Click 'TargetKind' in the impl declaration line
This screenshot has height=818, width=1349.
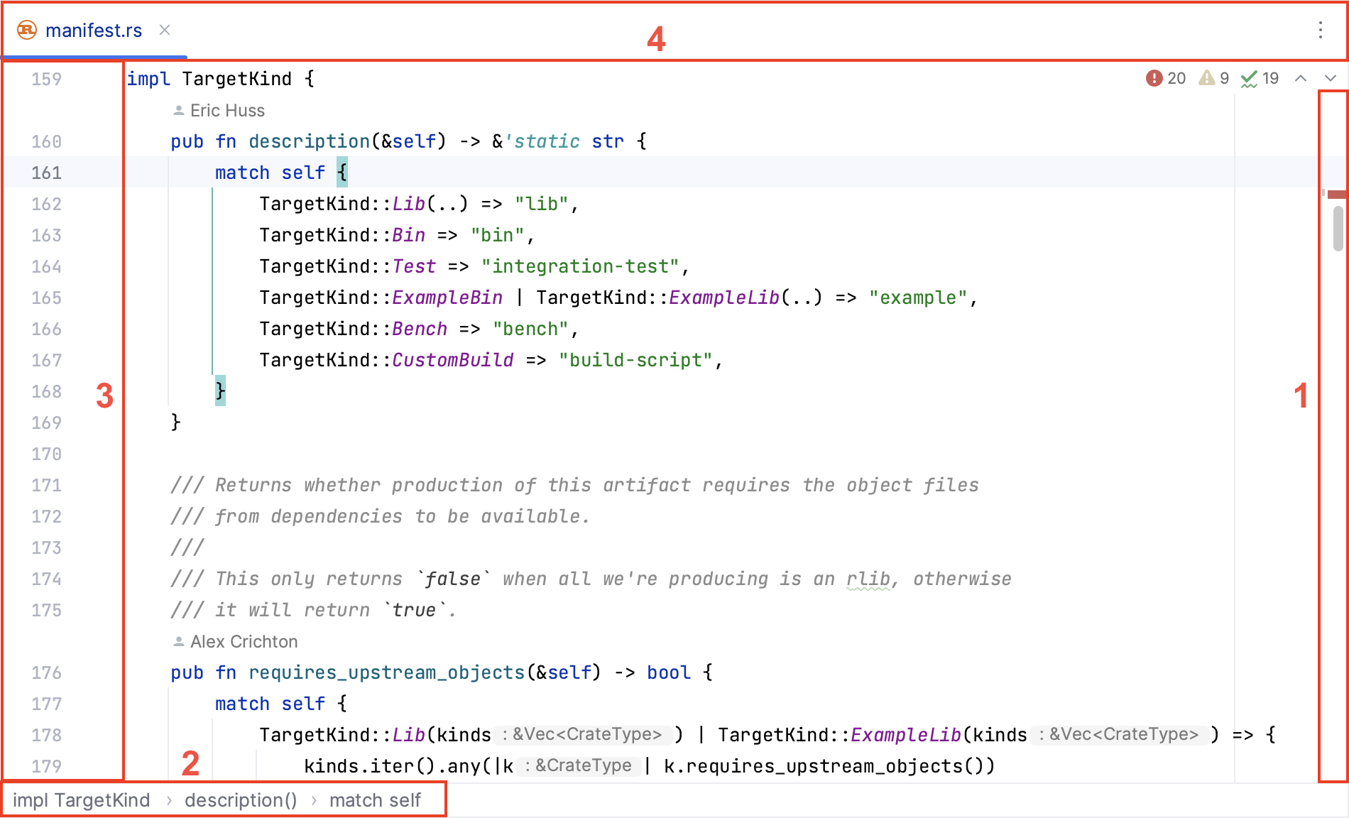click(236, 79)
